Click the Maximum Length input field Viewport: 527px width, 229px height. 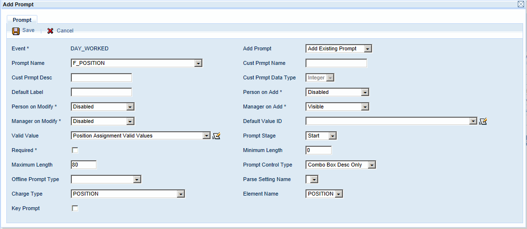pos(83,165)
